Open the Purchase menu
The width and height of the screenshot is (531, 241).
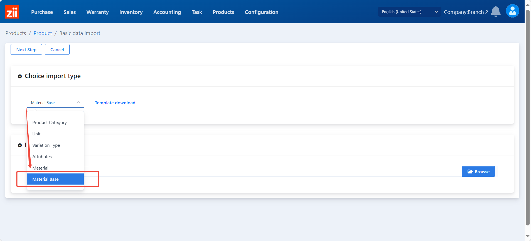[x=42, y=12]
